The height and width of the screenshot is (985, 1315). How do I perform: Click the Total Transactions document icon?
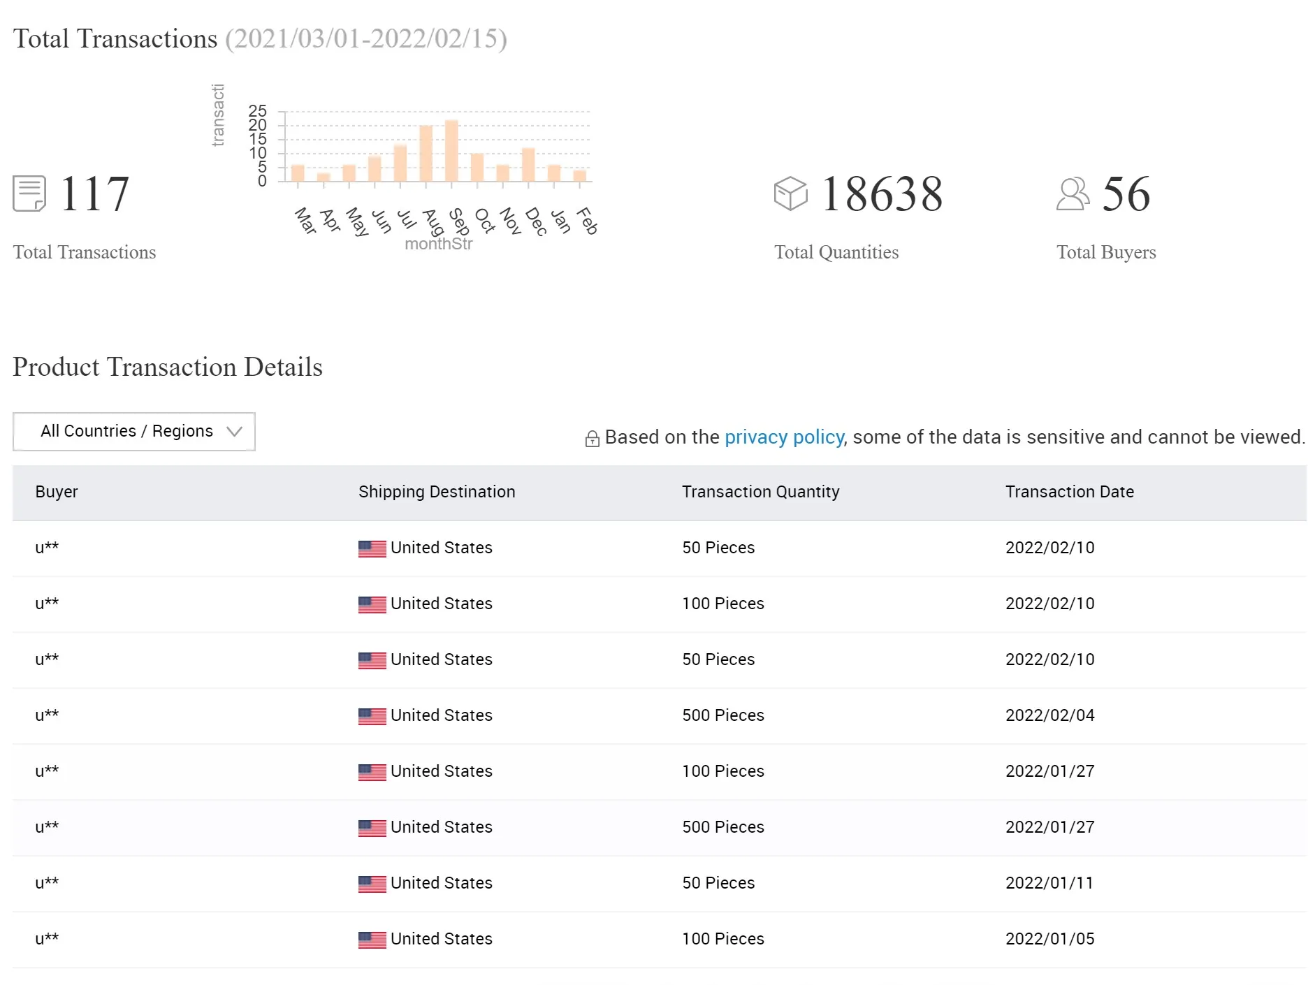(x=29, y=194)
